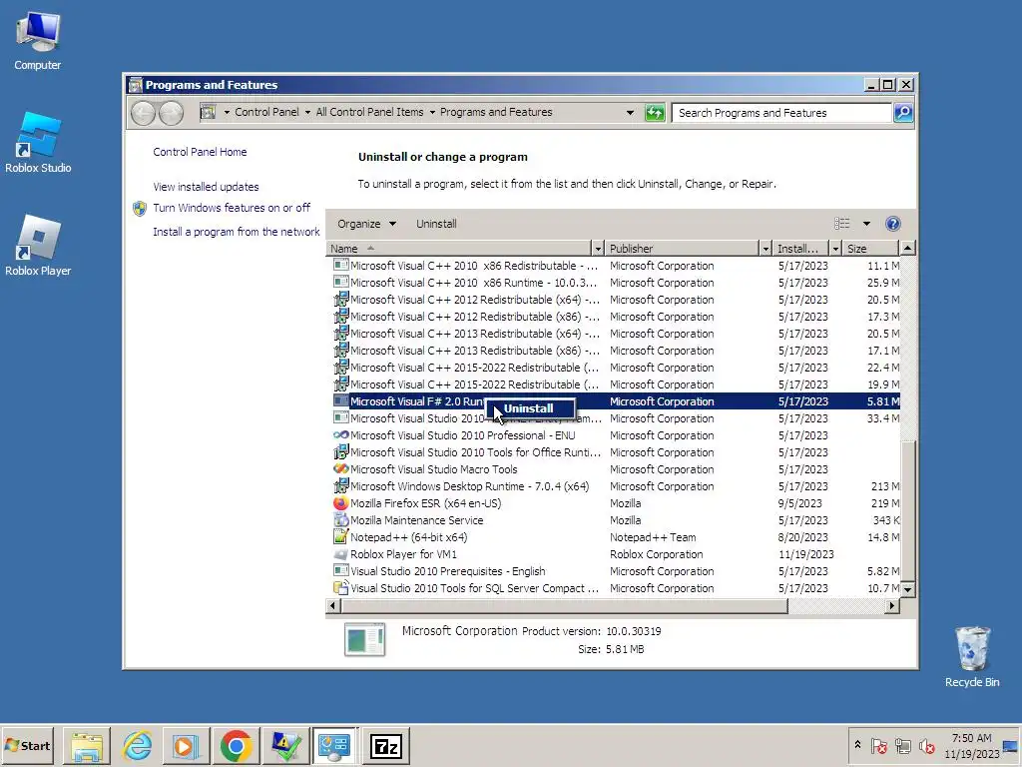Screen dimensions: 1022x767
Task: Open the view options dropdown arrow
Action: (x=867, y=224)
